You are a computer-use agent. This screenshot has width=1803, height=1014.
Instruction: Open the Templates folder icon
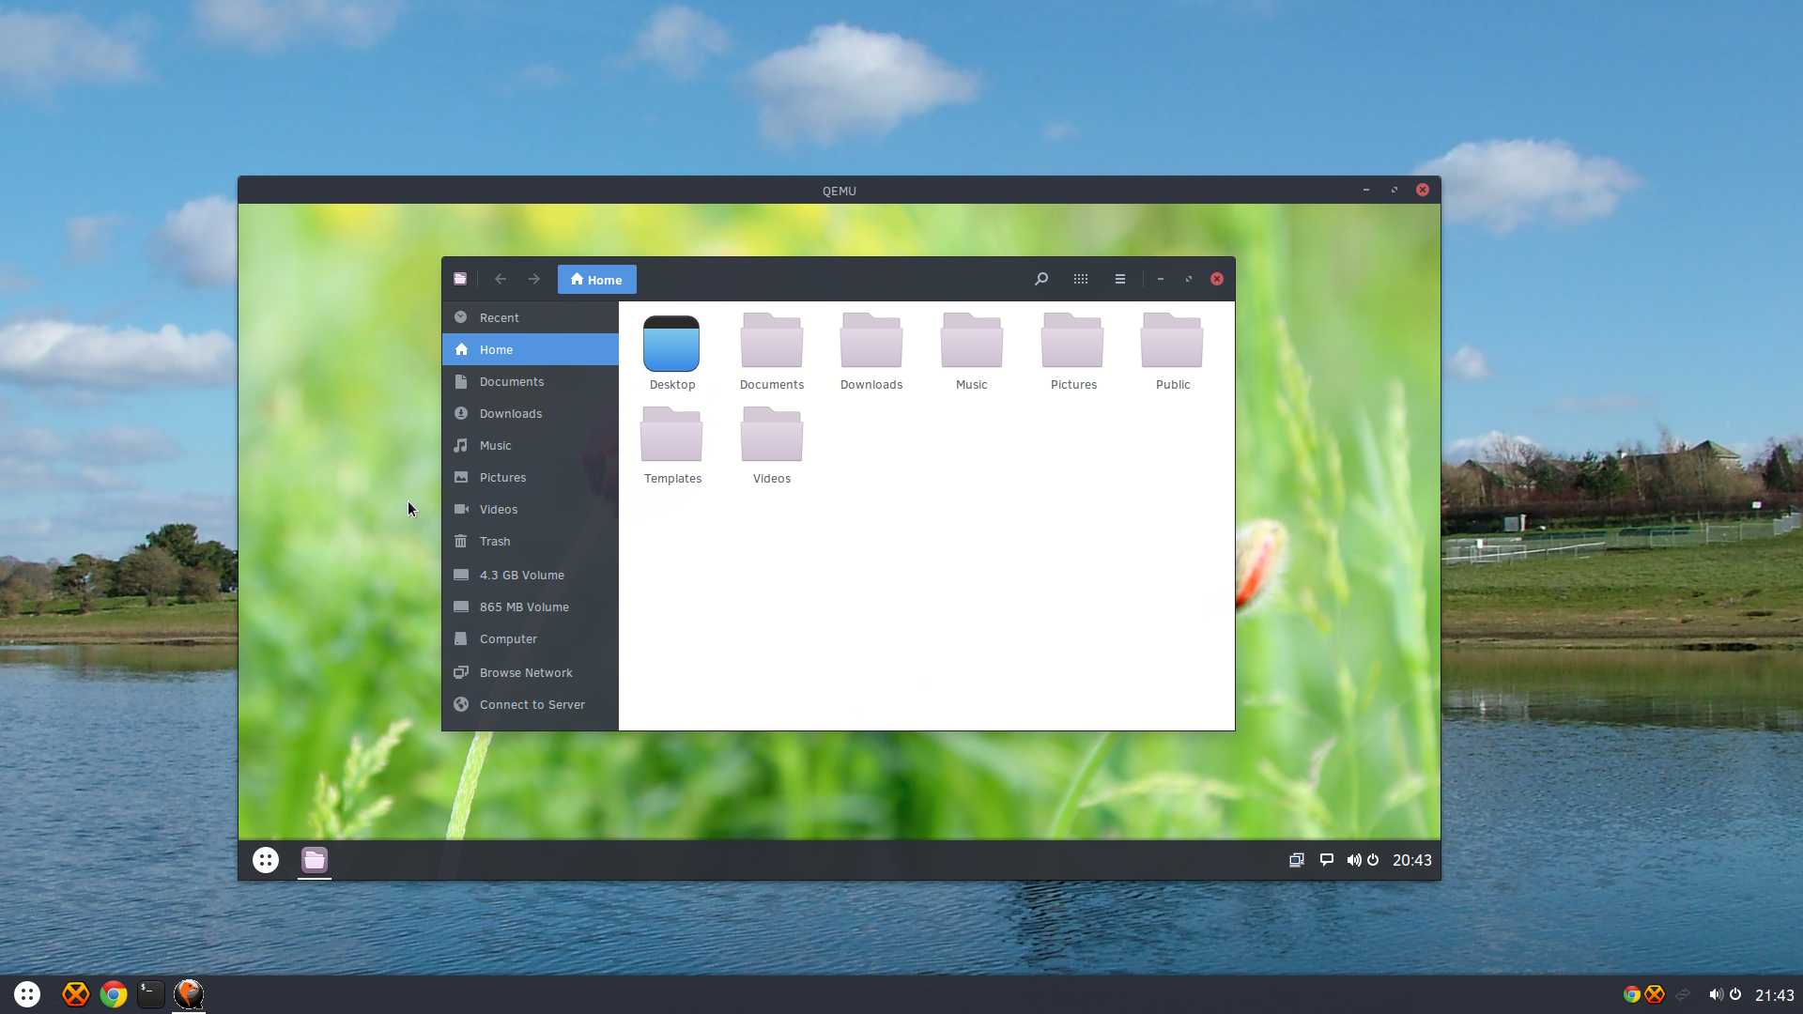[x=671, y=435]
